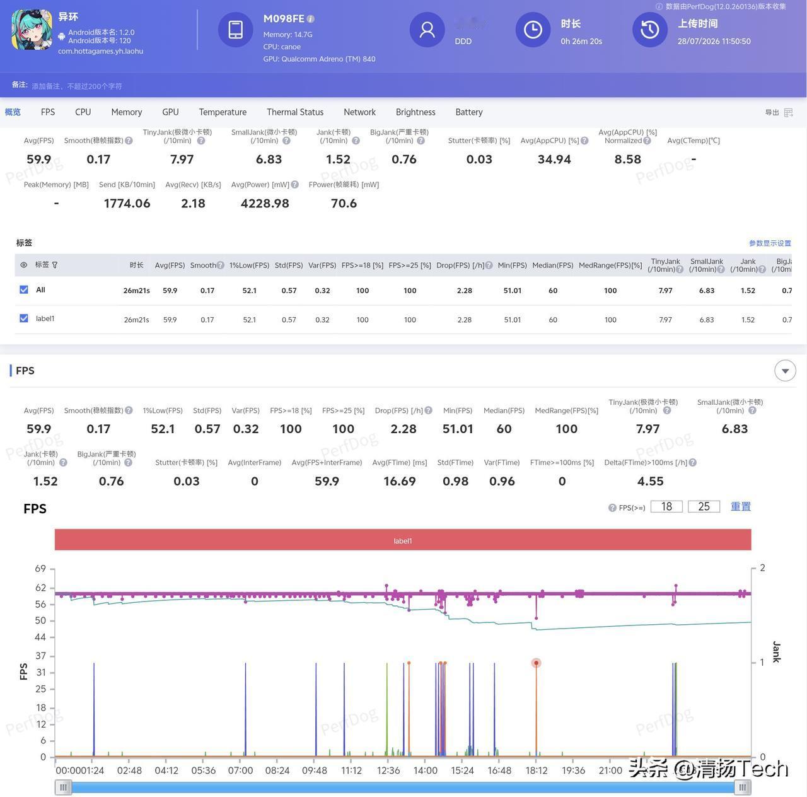Click the FPS threshold field showing 18
Screen dimensions: 807x797
[x=666, y=506]
